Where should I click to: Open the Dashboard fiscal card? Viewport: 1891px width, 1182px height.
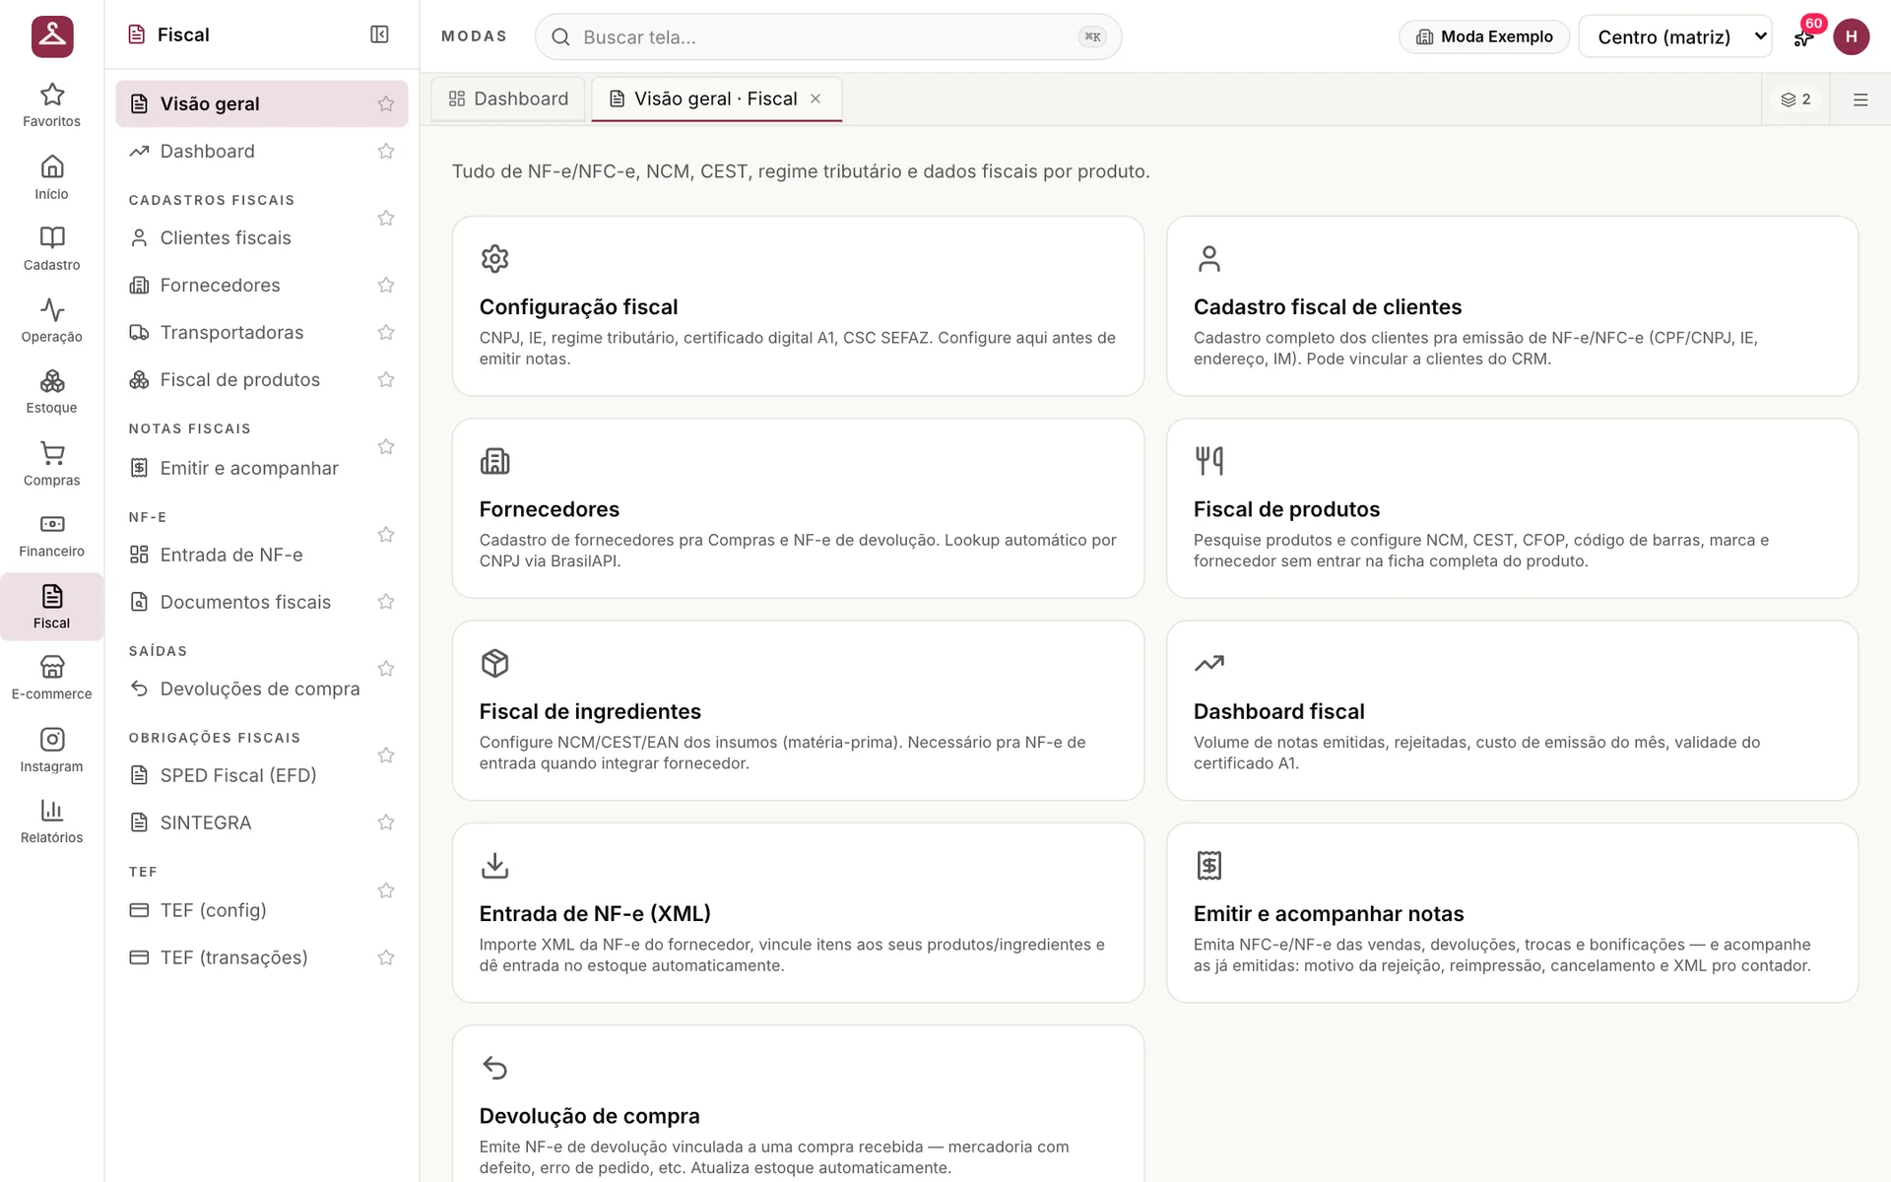coord(1512,710)
